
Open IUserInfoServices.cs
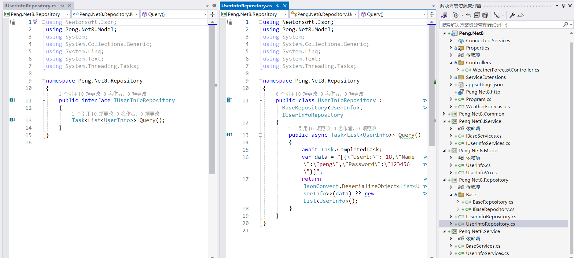click(488, 143)
